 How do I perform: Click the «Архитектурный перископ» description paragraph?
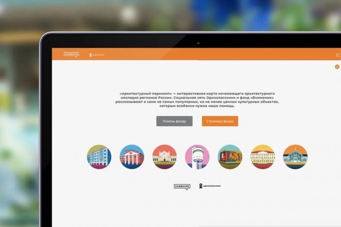197,99
